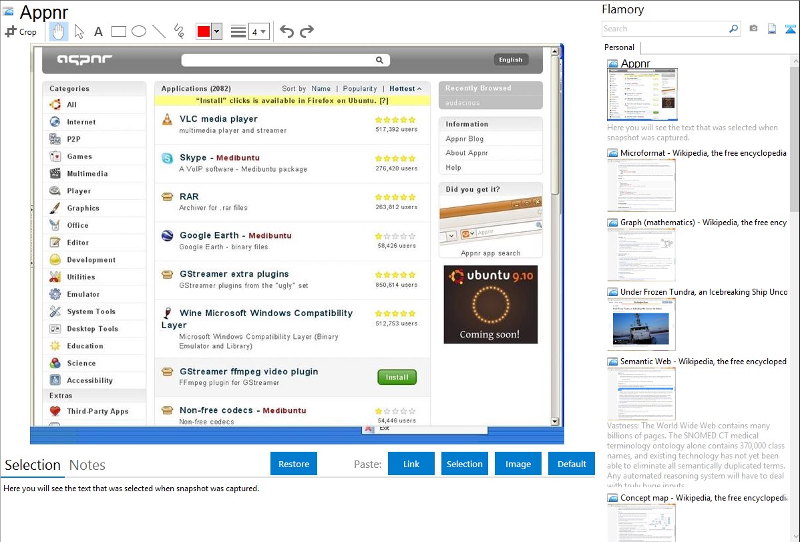This screenshot has width=800, height=542.
Task: Pick the rectangle shape tool
Action: coord(119,31)
